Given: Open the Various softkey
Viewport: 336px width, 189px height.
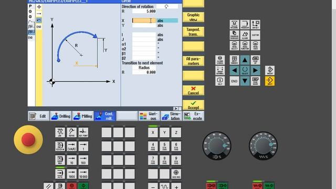Looking at the screenshot, I should tap(149, 116).
